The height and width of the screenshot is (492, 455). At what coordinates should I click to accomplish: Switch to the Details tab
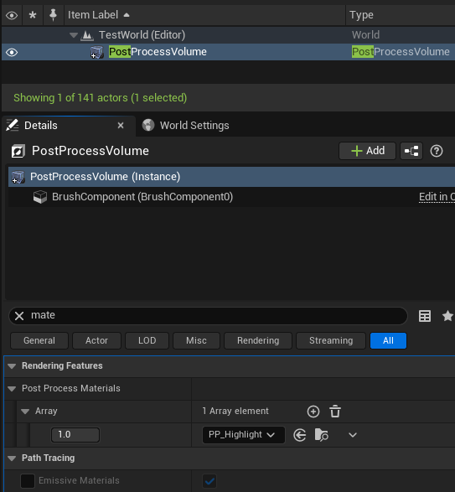click(41, 126)
